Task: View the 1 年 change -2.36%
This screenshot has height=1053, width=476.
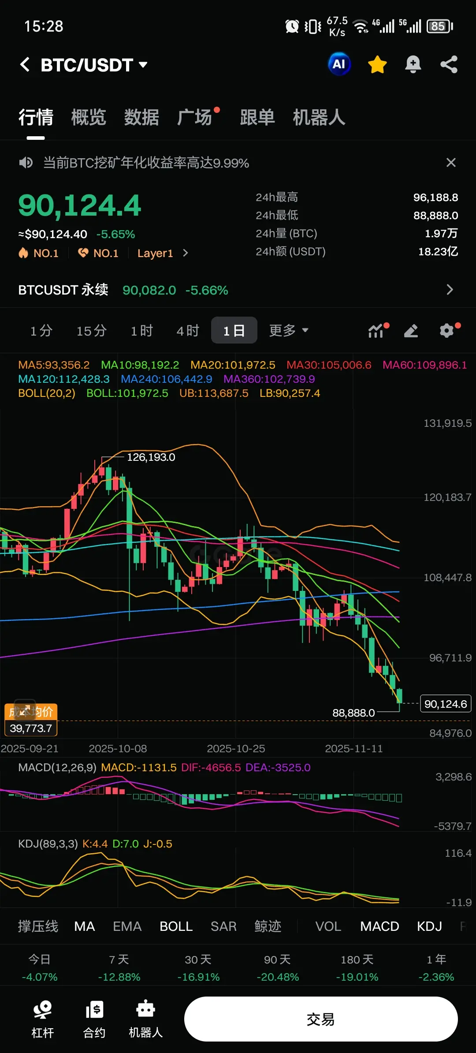Action: (x=436, y=968)
